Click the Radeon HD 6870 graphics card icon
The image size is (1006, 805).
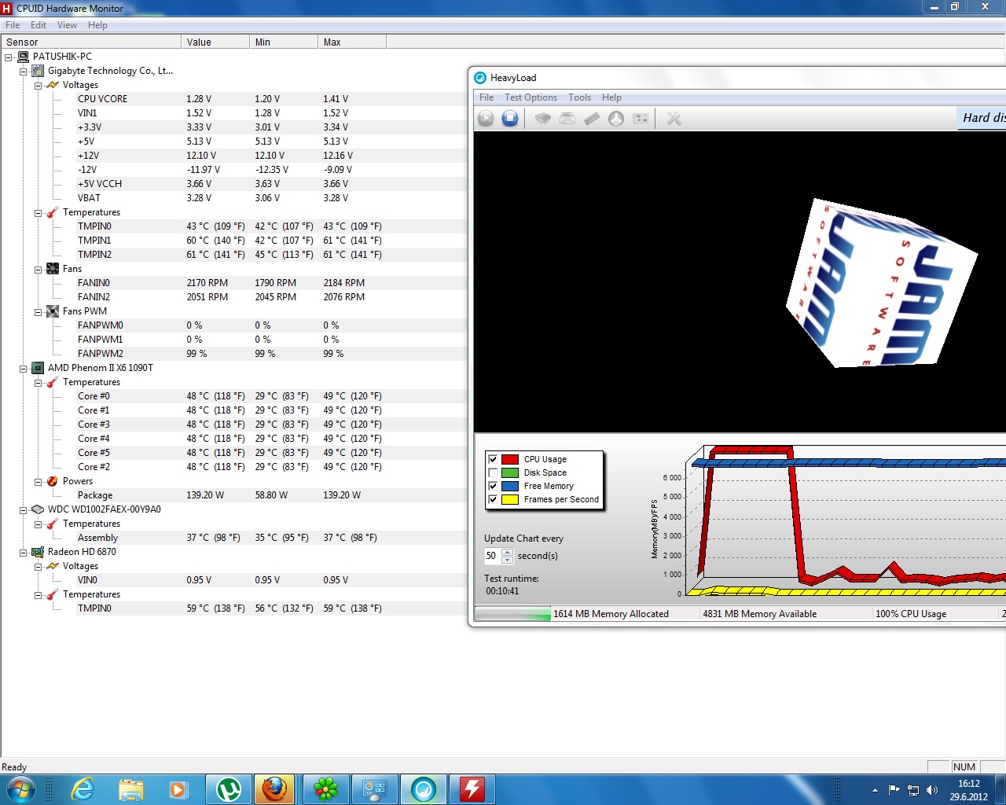[x=38, y=552]
